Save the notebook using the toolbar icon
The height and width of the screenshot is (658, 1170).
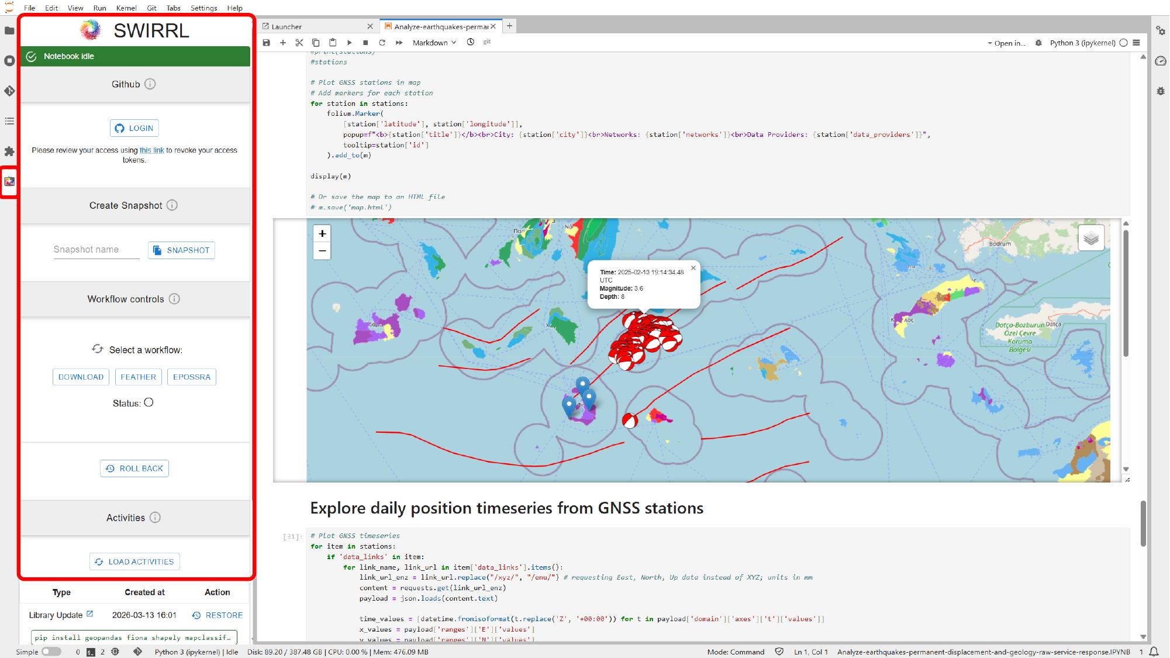coord(266,43)
